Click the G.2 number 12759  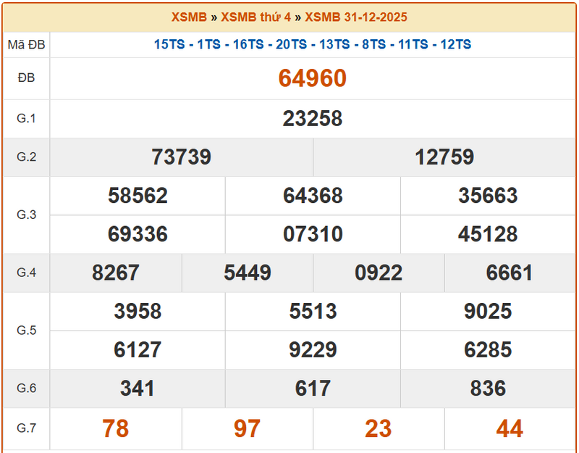pyautogui.click(x=444, y=157)
